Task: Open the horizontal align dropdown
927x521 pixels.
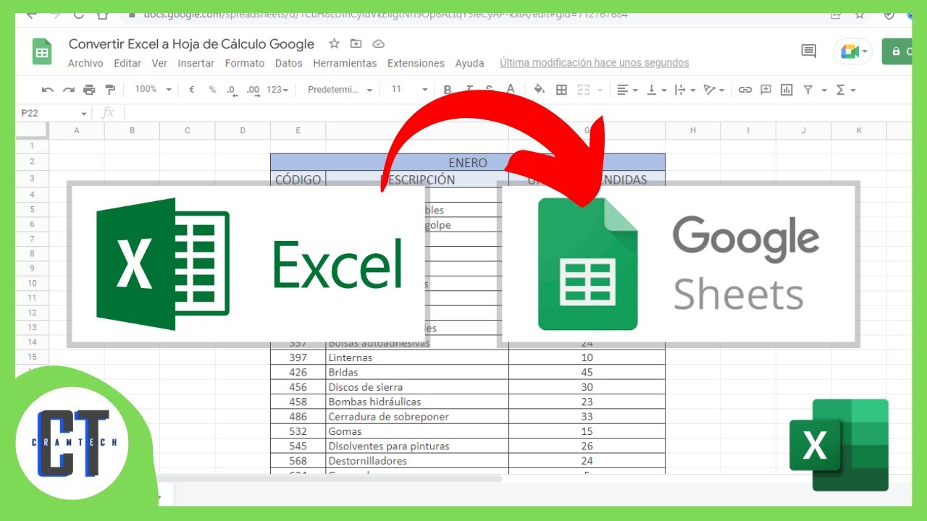Action: pyautogui.click(x=627, y=90)
